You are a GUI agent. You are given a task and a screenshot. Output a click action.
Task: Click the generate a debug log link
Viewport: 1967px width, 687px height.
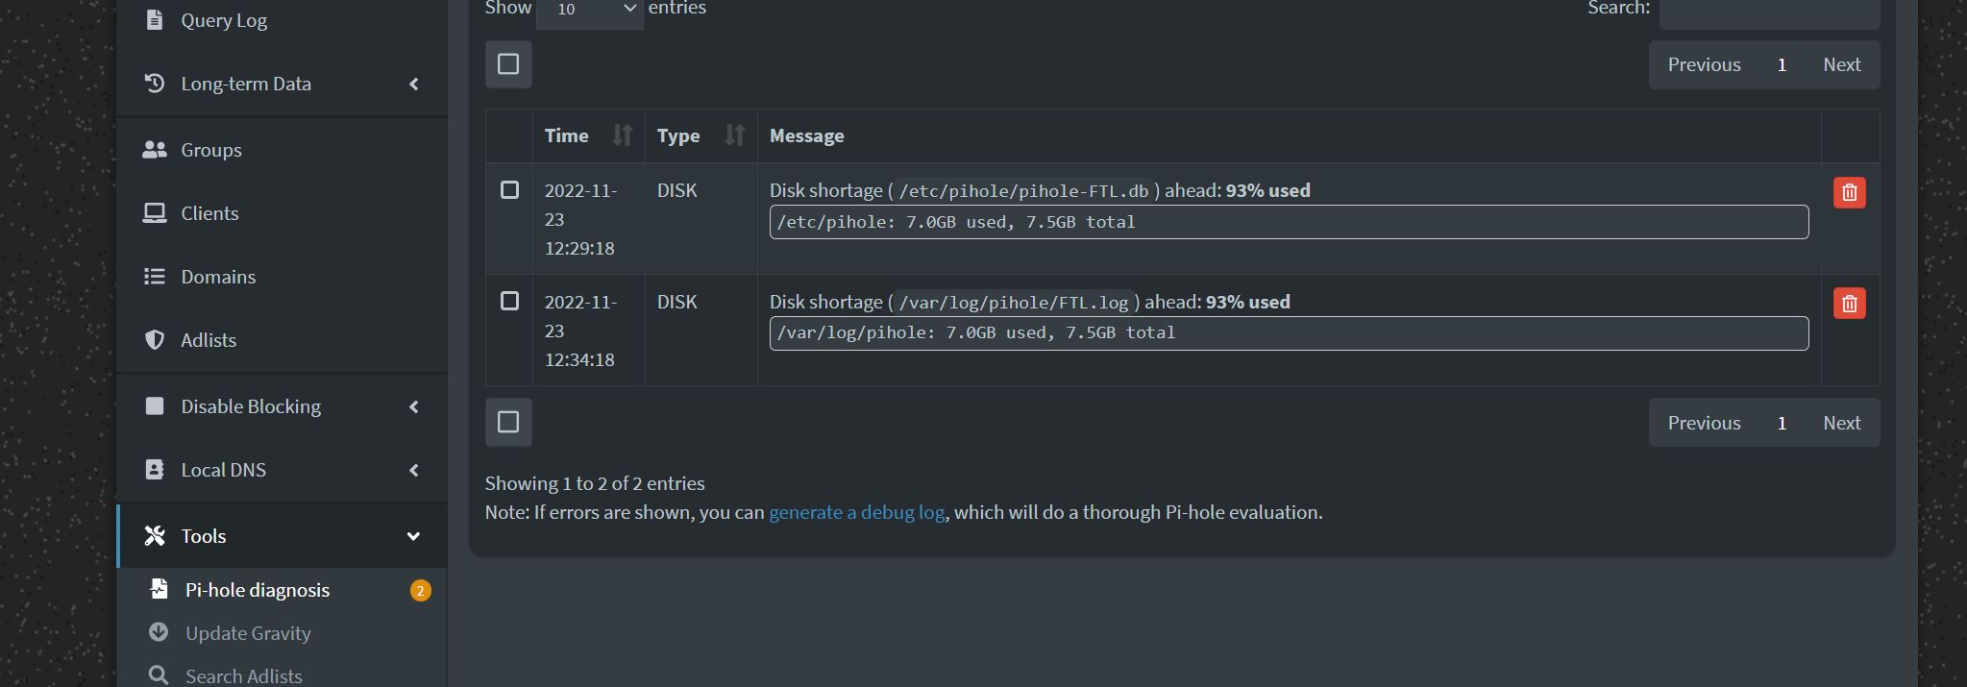click(x=856, y=512)
